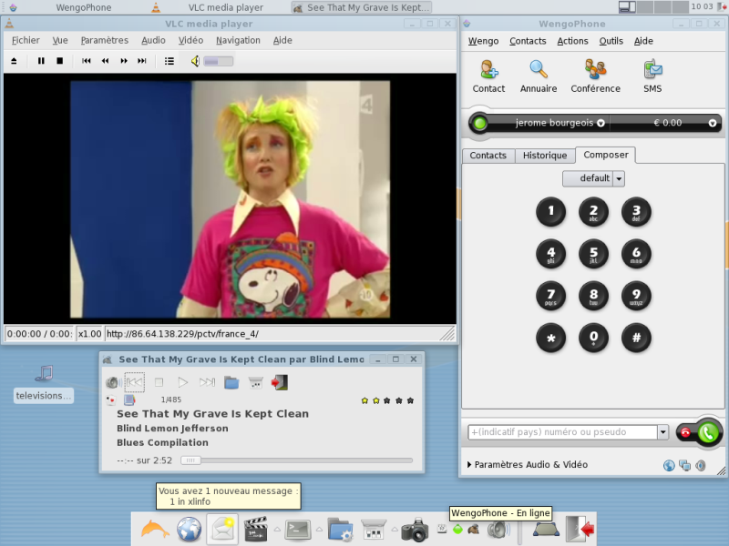Click the speaker status icon in WengoPhone
Image resolution: width=729 pixels, height=546 pixels.
pyautogui.click(x=701, y=465)
